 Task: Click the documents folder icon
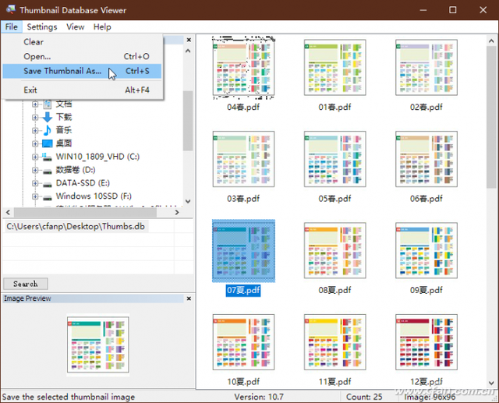48,104
